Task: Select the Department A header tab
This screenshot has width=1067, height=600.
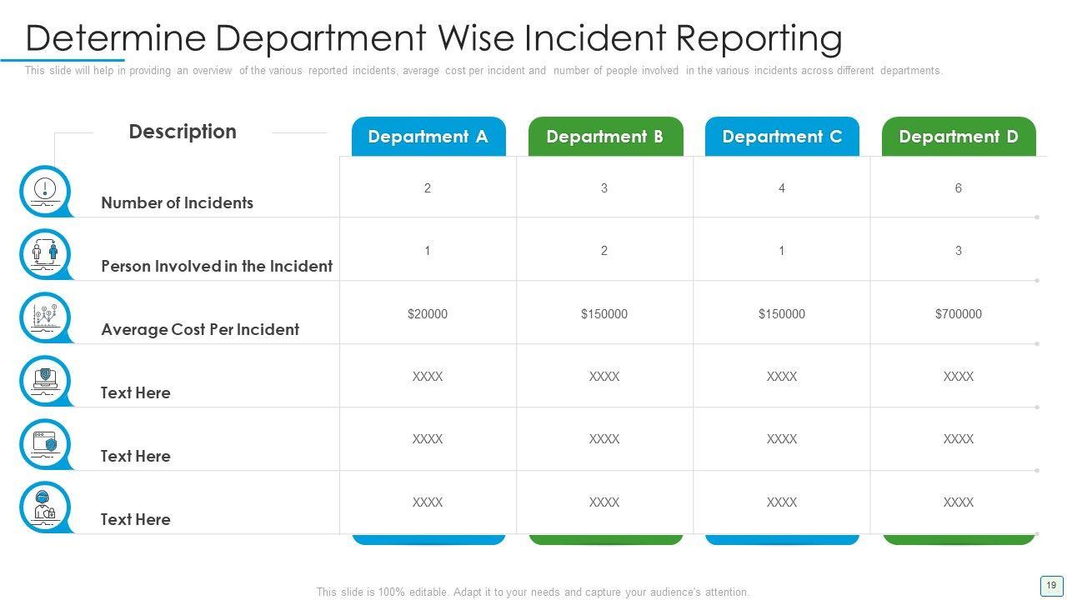Action: tap(428, 137)
